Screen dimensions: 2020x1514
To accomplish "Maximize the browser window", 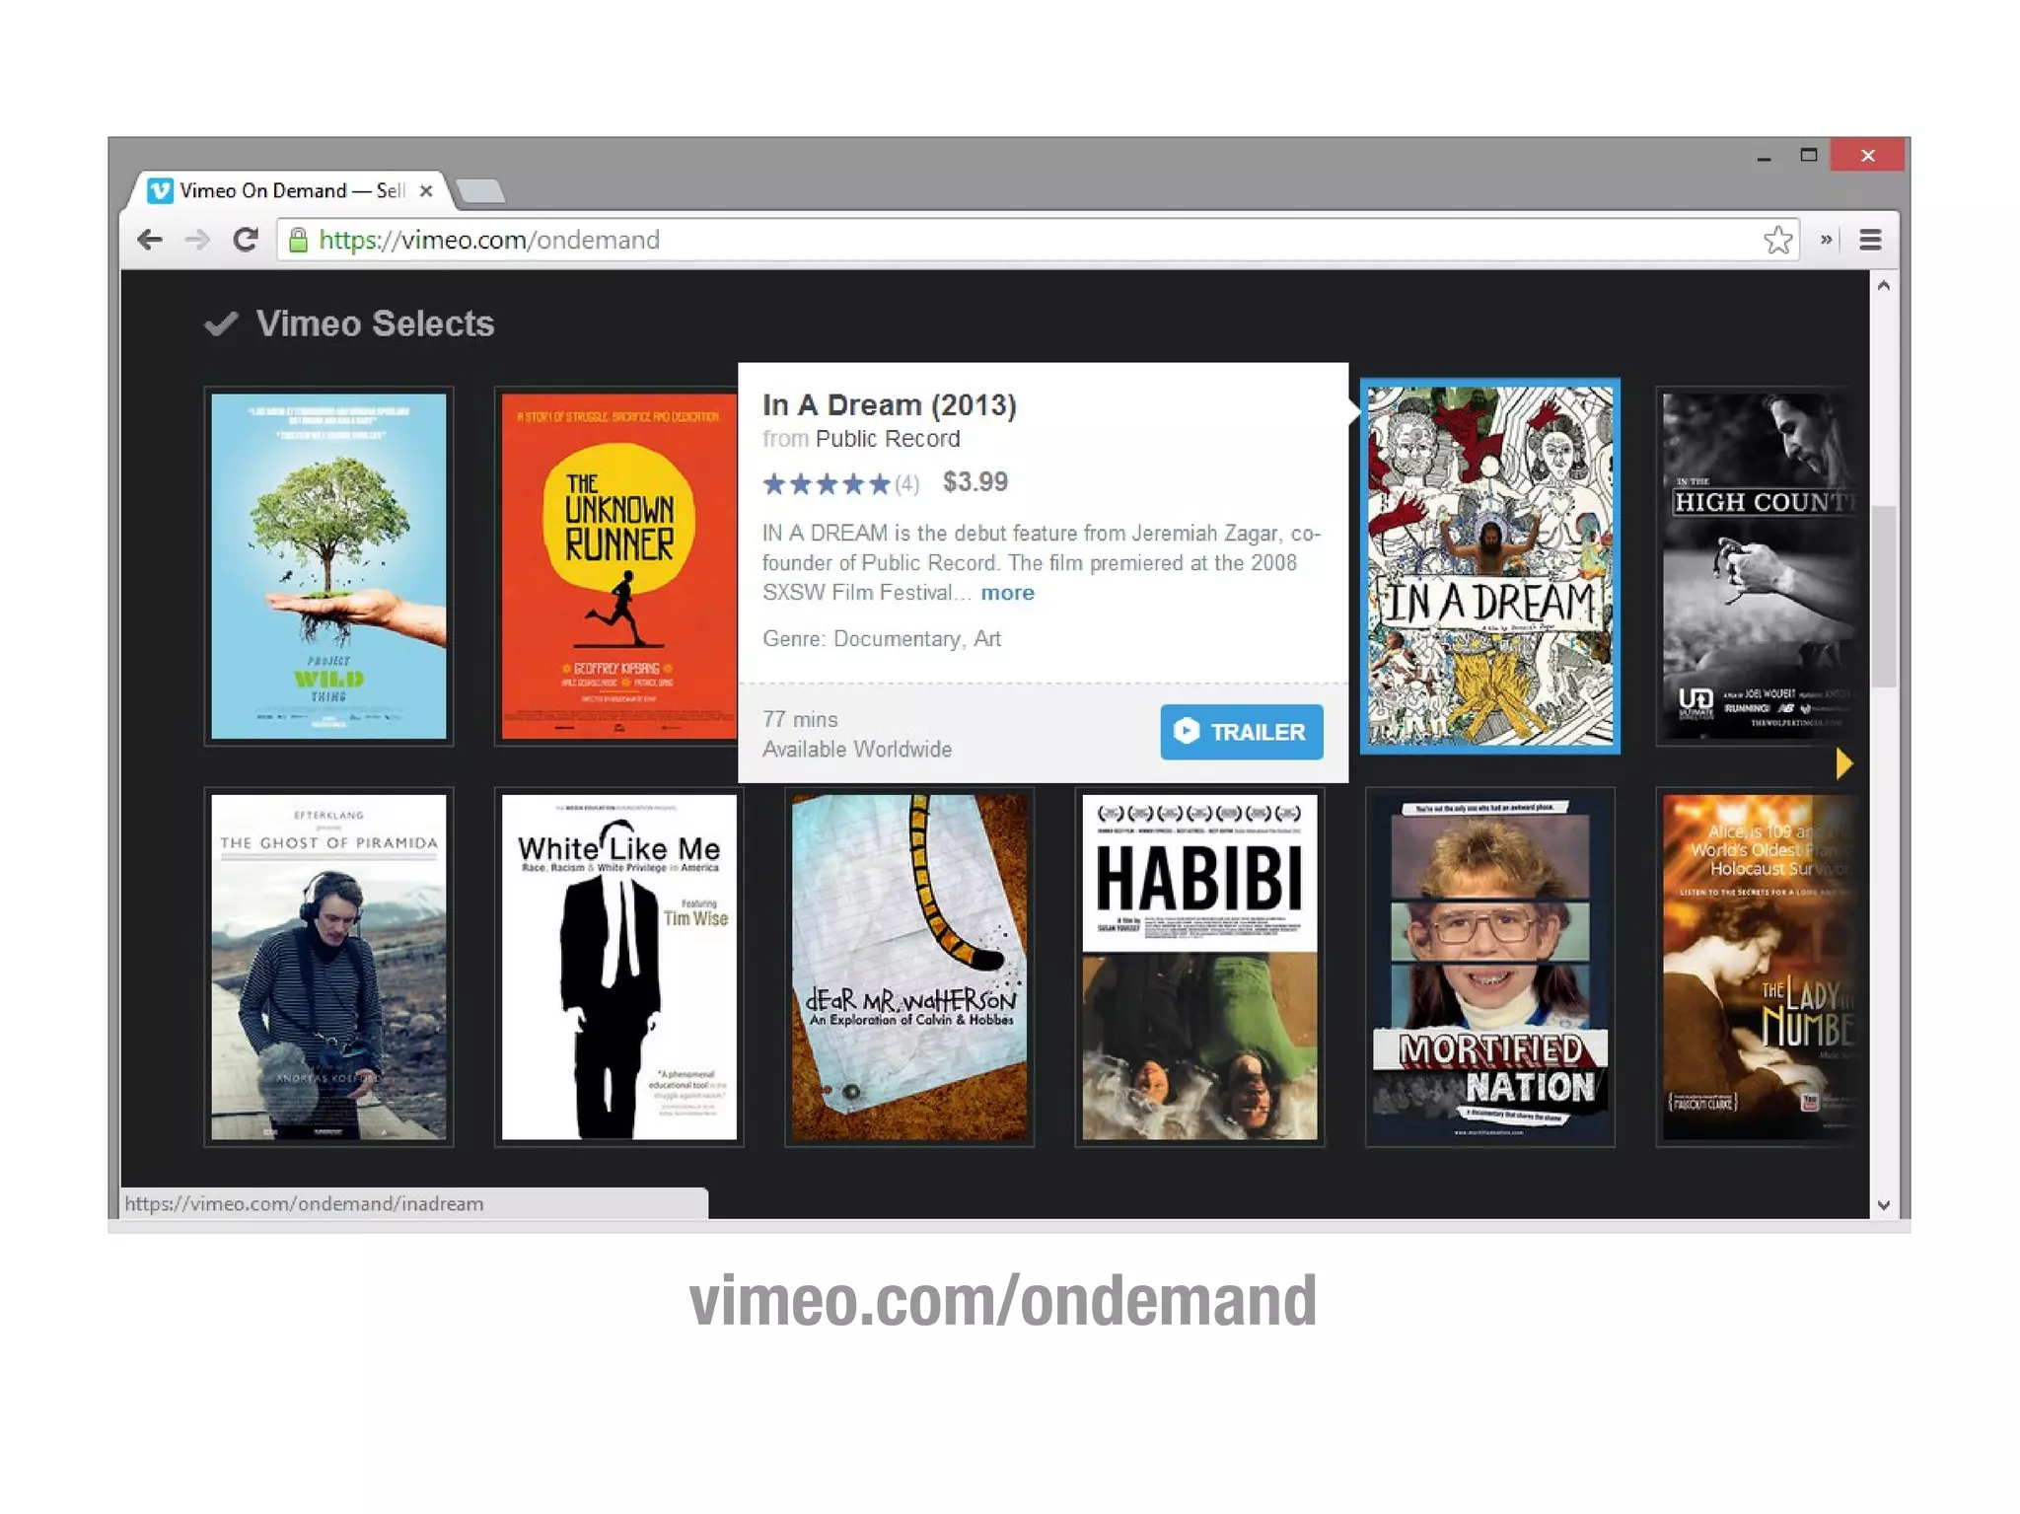I will tap(1808, 156).
